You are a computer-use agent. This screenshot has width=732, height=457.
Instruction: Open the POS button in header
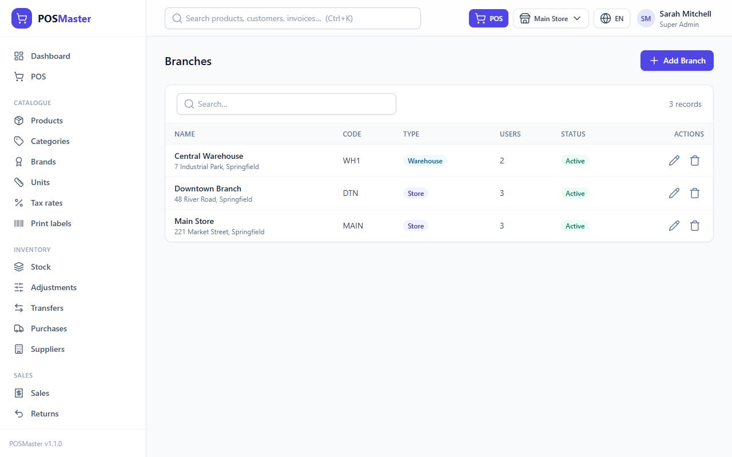(488, 18)
